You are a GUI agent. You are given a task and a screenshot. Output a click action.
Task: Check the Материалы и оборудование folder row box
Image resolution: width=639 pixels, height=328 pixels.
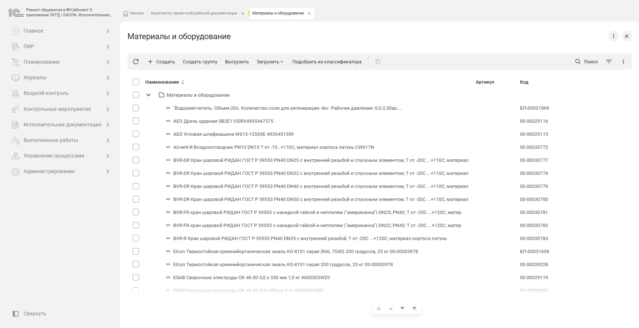[x=136, y=95]
